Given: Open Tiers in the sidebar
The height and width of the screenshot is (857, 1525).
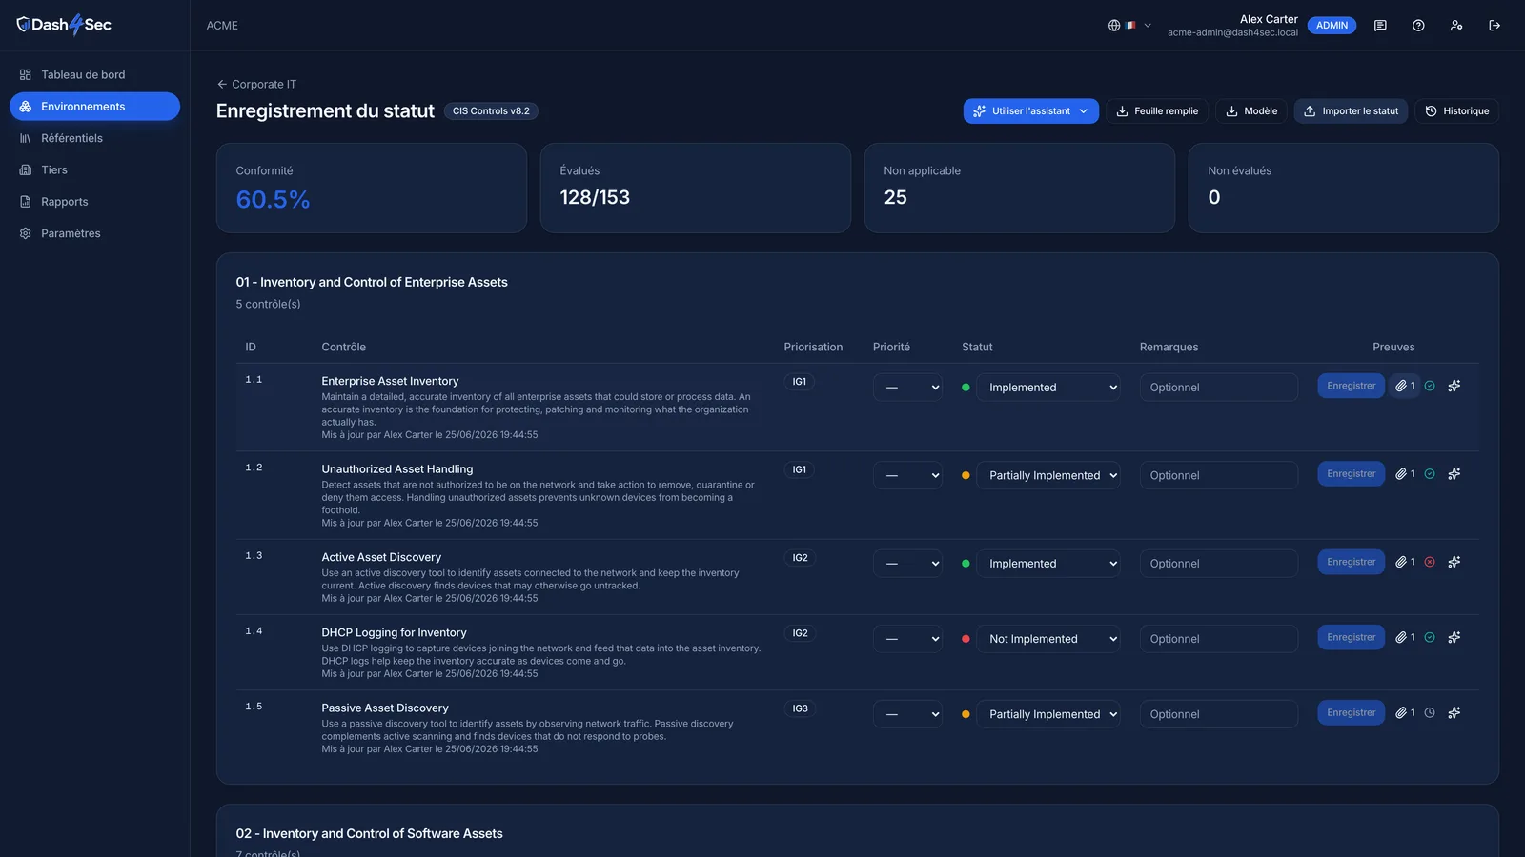Looking at the screenshot, I should coord(94,169).
